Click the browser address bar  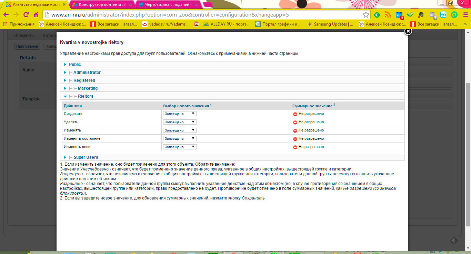203,15
